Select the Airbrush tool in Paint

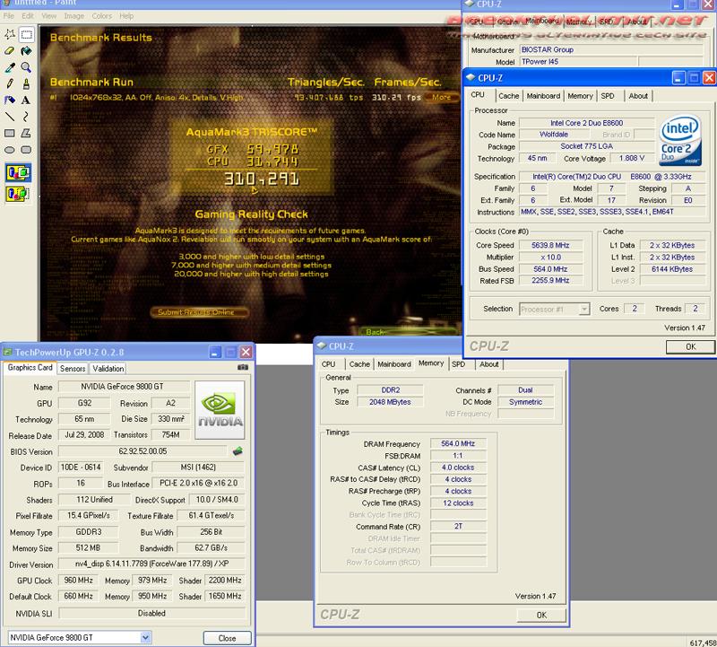[10, 101]
